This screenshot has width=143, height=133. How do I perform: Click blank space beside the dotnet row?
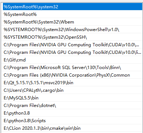point(99,106)
